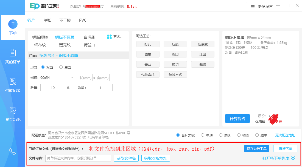The width and height of the screenshot is (302, 167).
Task: Choose the 压痕 process option
Action: pos(175,44)
